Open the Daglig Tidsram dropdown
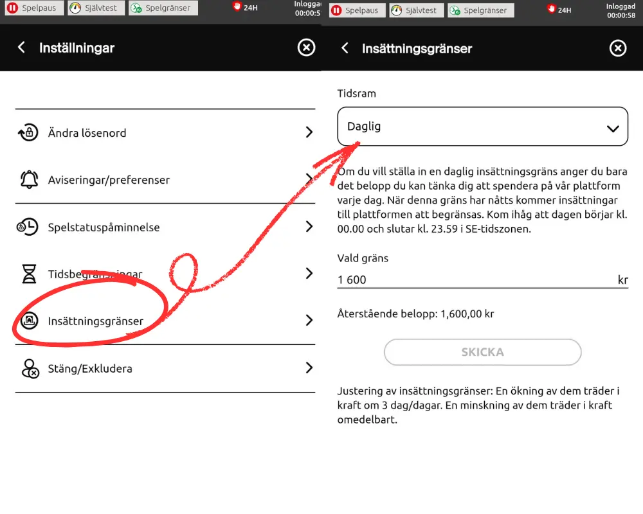The width and height of the screenshot is (643, 514). click(x=482, y=126)
